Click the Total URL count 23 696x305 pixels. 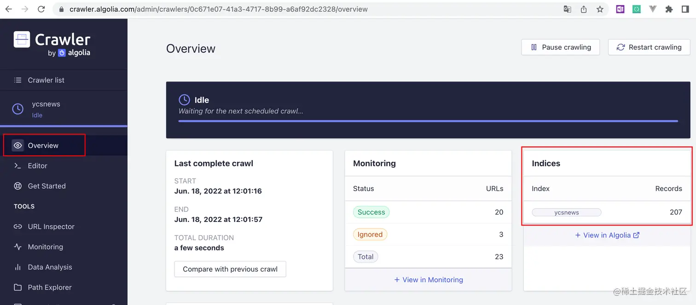coord(499,257)
